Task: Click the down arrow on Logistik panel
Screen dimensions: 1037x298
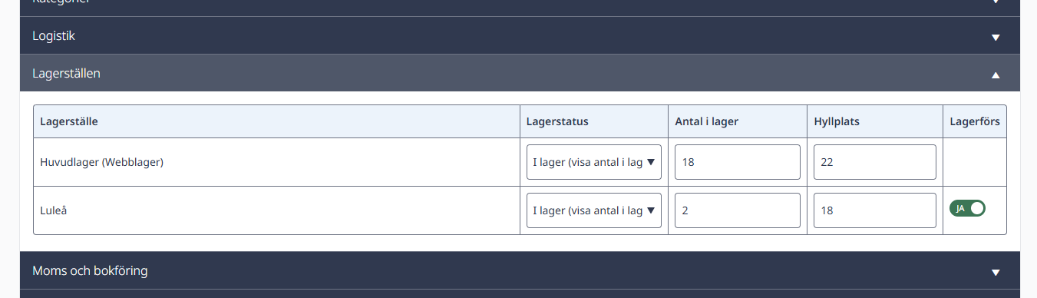Action: click(x=996, y=37)
